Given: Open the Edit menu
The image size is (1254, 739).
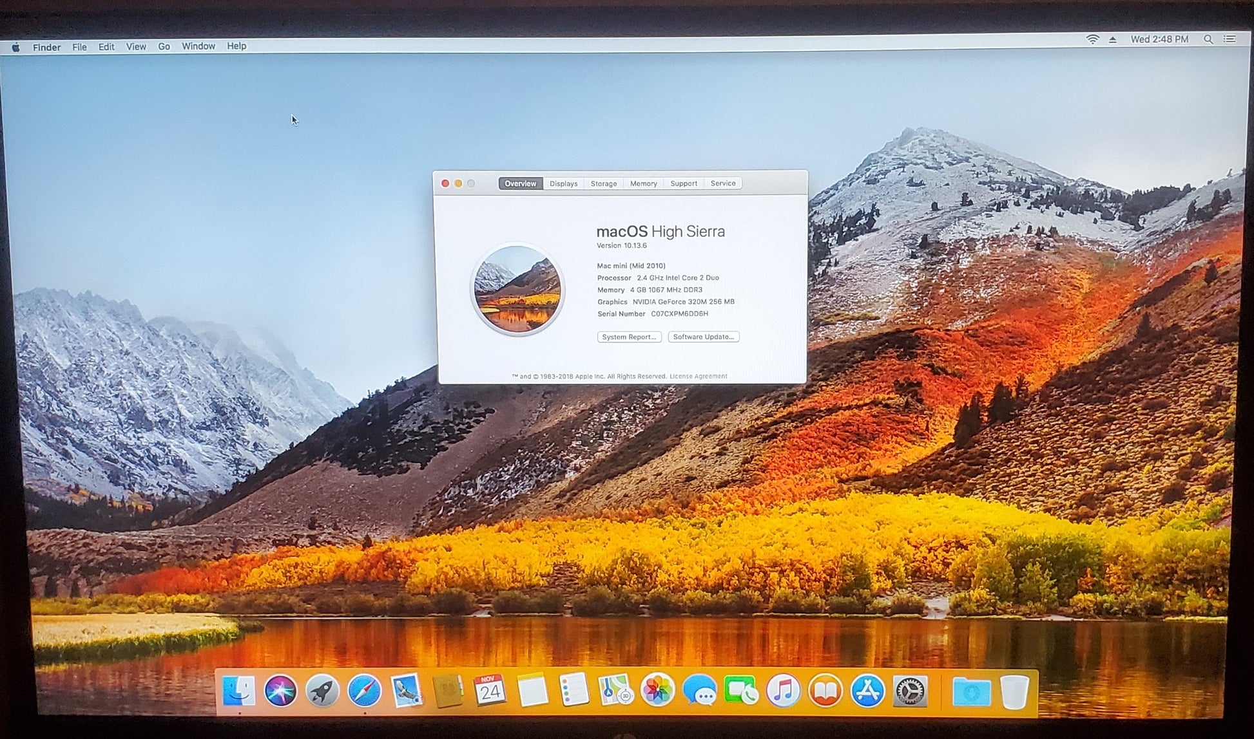Looking at the screenshot, I should 106,47.
